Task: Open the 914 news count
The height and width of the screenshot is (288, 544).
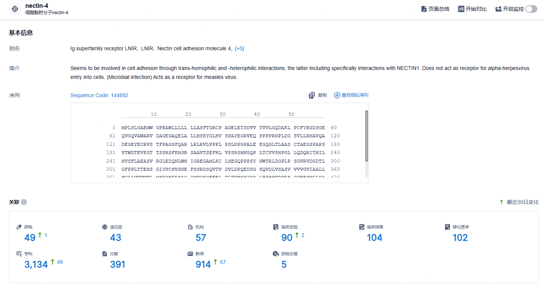Action: (x=203, y=265)
